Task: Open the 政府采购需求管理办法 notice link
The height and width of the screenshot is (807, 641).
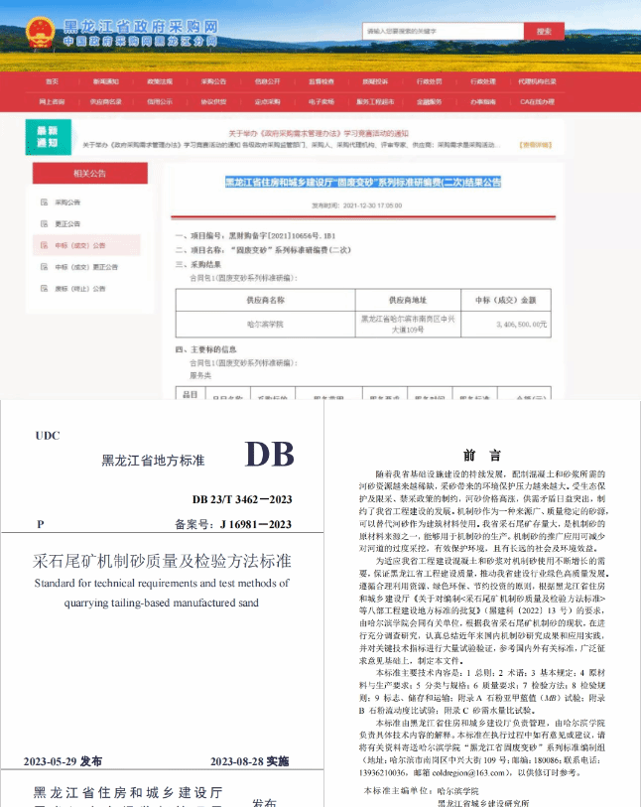Action: pos(318,133)
